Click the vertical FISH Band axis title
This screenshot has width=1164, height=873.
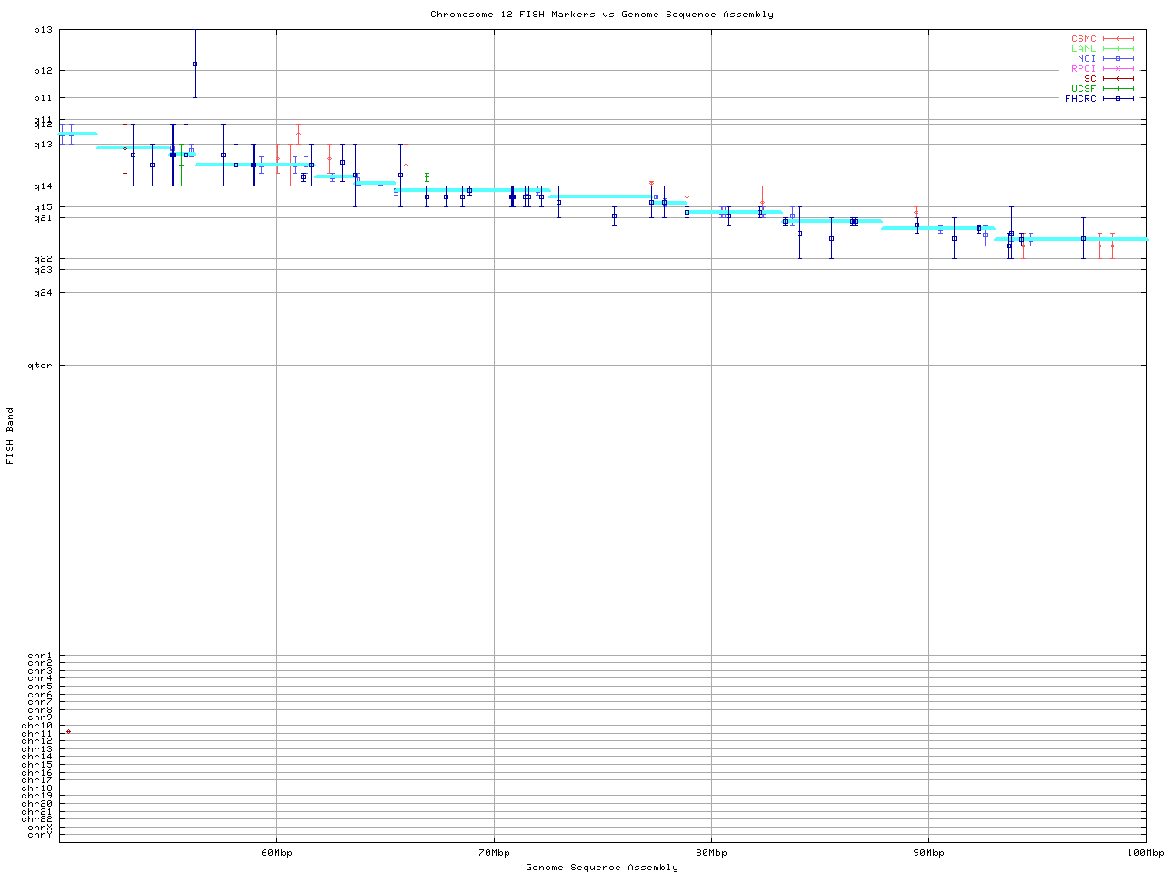(11, 436)
